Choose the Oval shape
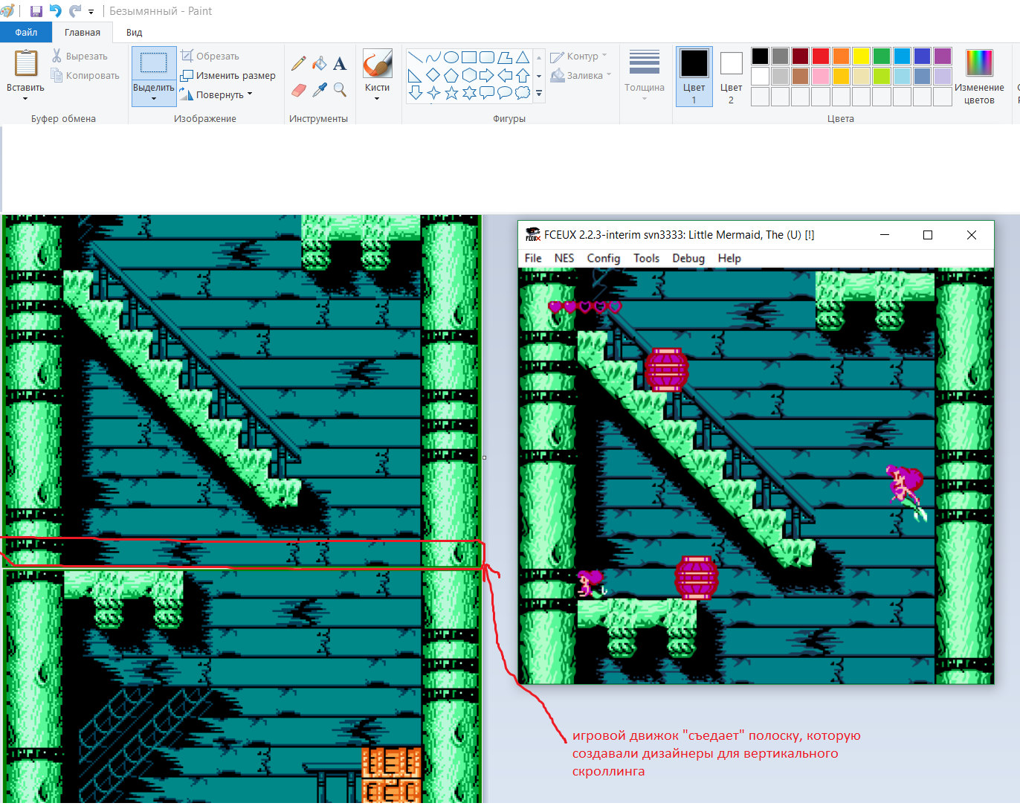 tap(451, 57)
